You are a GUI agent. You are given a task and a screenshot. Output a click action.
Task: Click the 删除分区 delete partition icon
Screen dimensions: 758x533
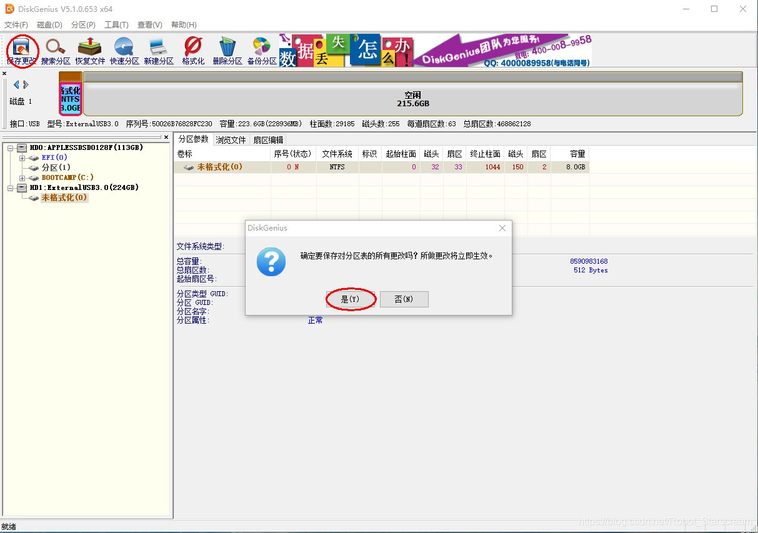(227, 50)
